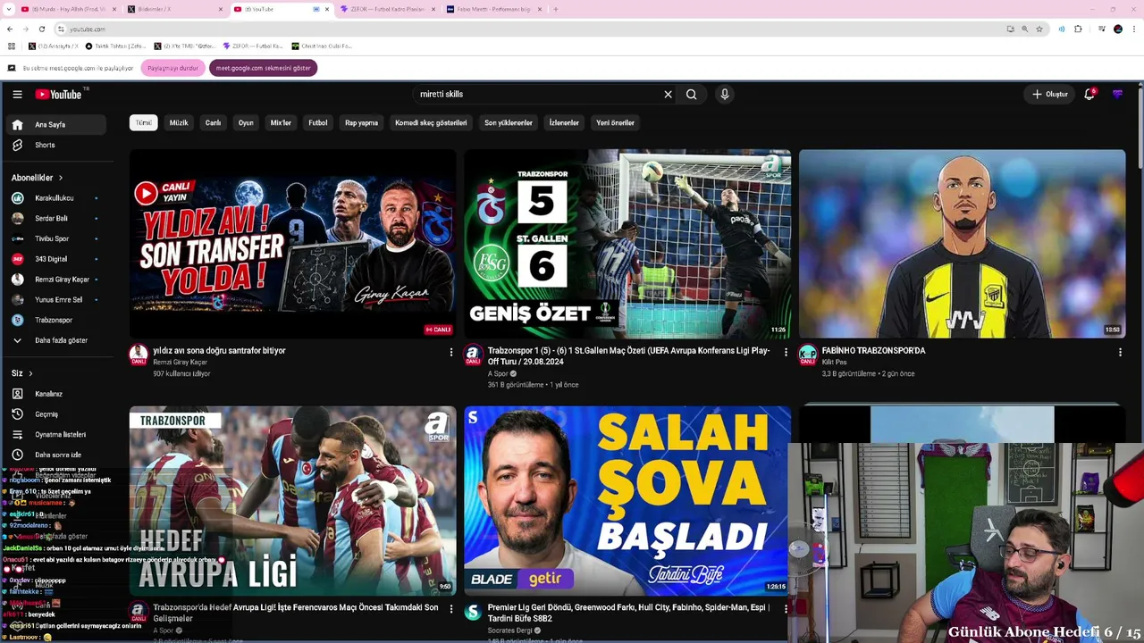Viewport: 1144px width, 643px height.
Task: Click the Kilit Pas channel avatar
Action: click(808, 355)
